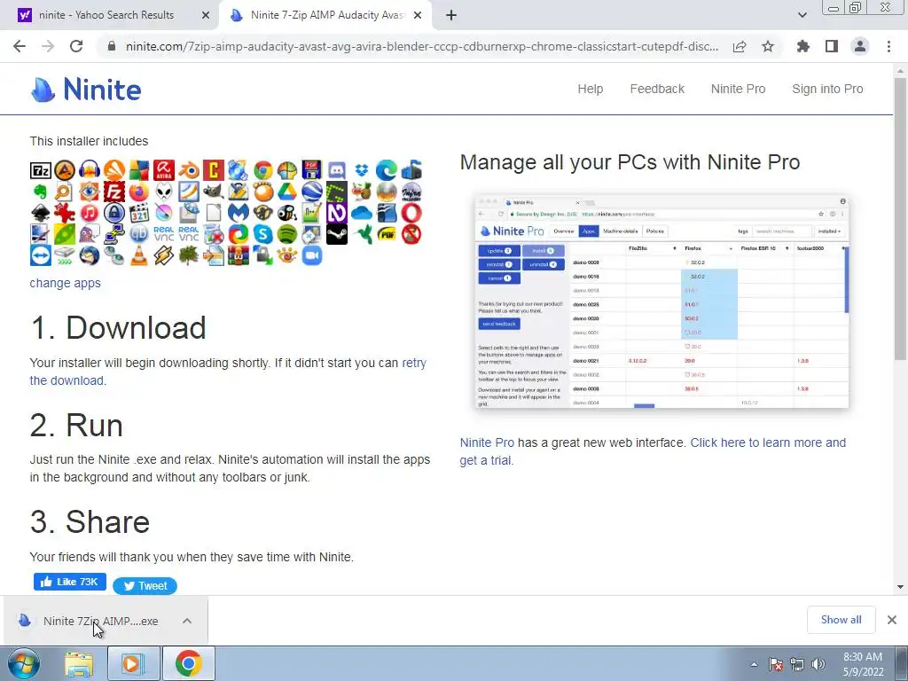This screenshot has width=908, height=681.
Task: Open a new browser tab
Action: pos(451,16)
